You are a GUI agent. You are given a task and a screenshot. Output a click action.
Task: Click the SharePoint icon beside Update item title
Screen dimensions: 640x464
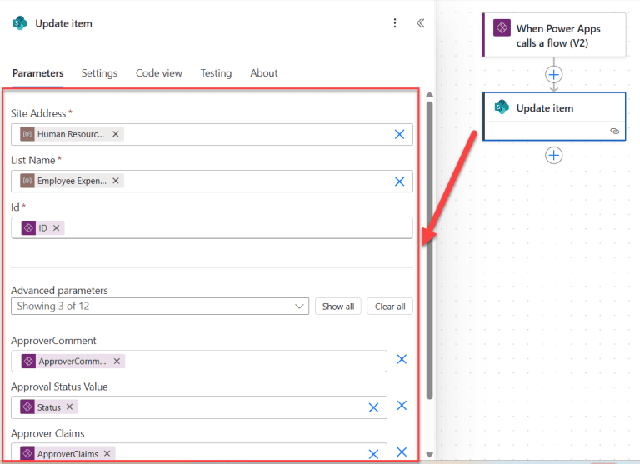pyautogui.click(x=20, y=23)
